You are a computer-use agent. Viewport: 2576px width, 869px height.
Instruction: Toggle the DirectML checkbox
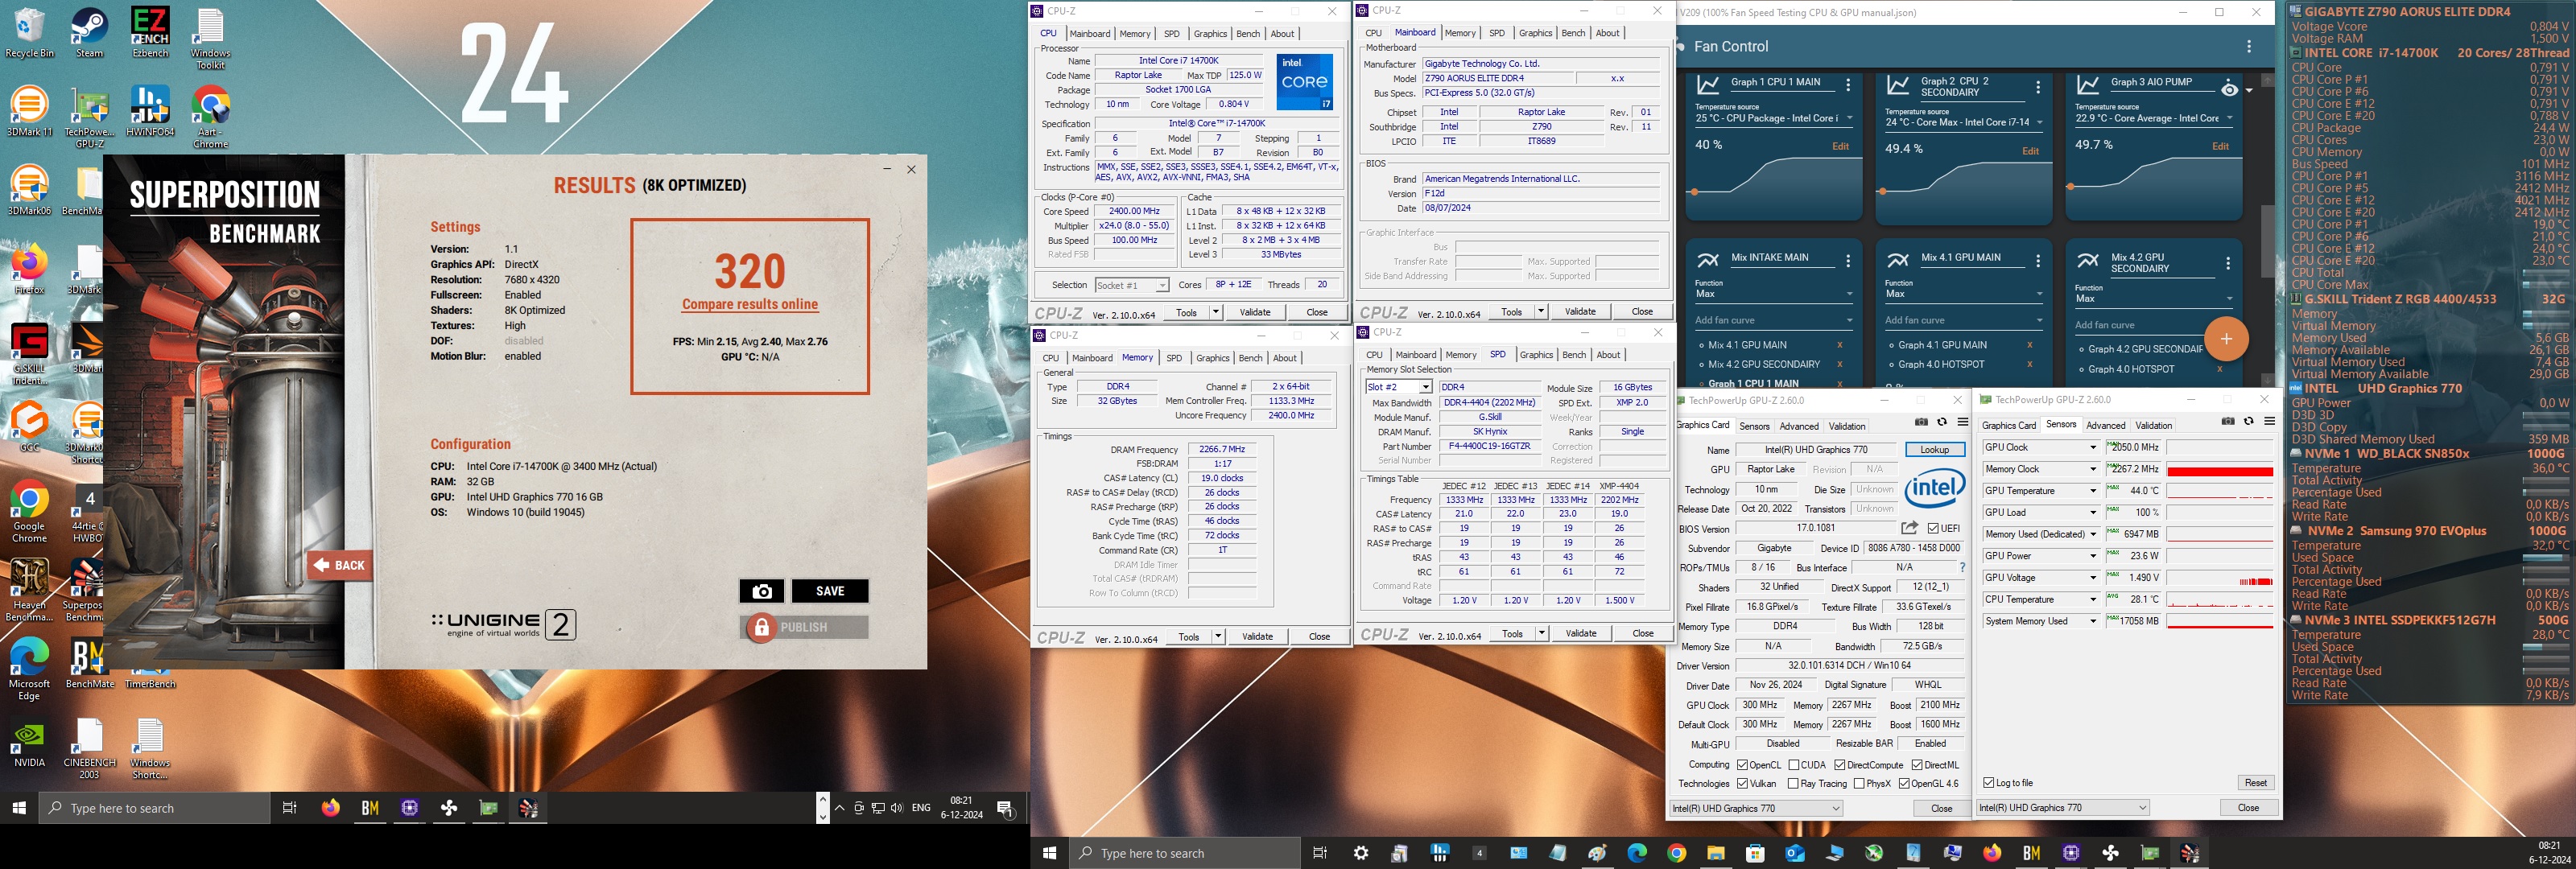pos(1917,765)
